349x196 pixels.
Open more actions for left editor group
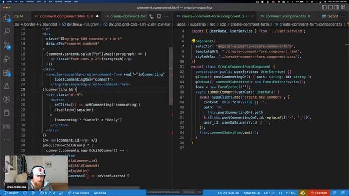pos(166,16)
